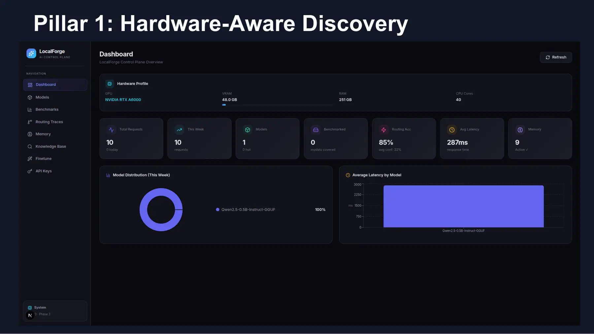Click the Models card cube icon

(x=247, y=130)
